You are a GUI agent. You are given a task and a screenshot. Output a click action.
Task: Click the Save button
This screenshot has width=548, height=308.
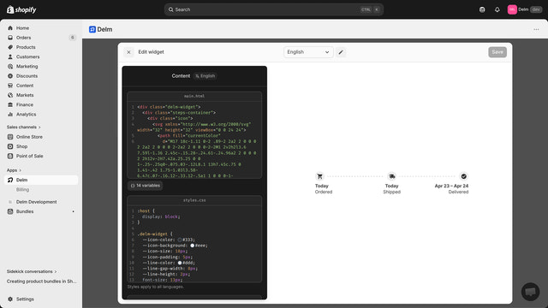pos(497,52)
